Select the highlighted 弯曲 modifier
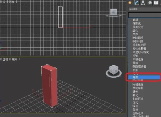The image size is (161, 117). 144,77
